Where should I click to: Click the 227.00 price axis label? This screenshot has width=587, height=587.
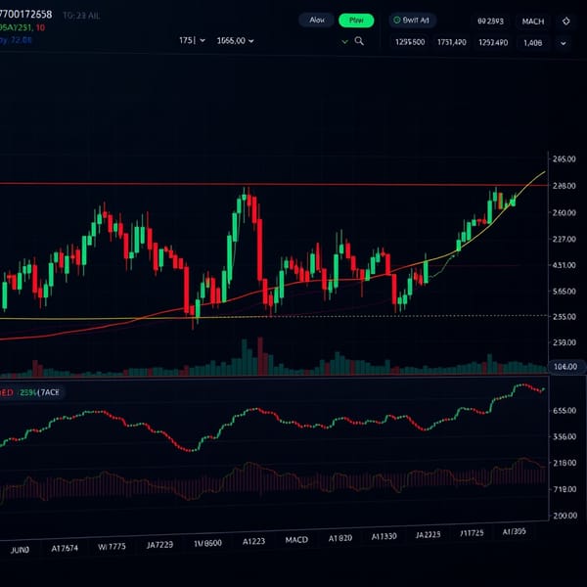(564, 239)
